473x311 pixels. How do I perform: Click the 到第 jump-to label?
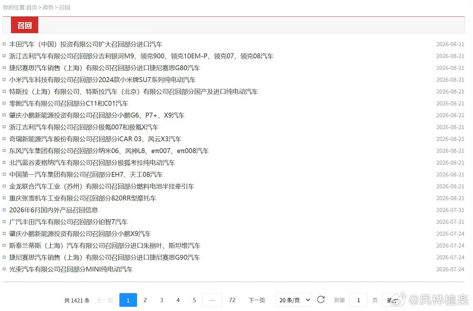point(339,300)
